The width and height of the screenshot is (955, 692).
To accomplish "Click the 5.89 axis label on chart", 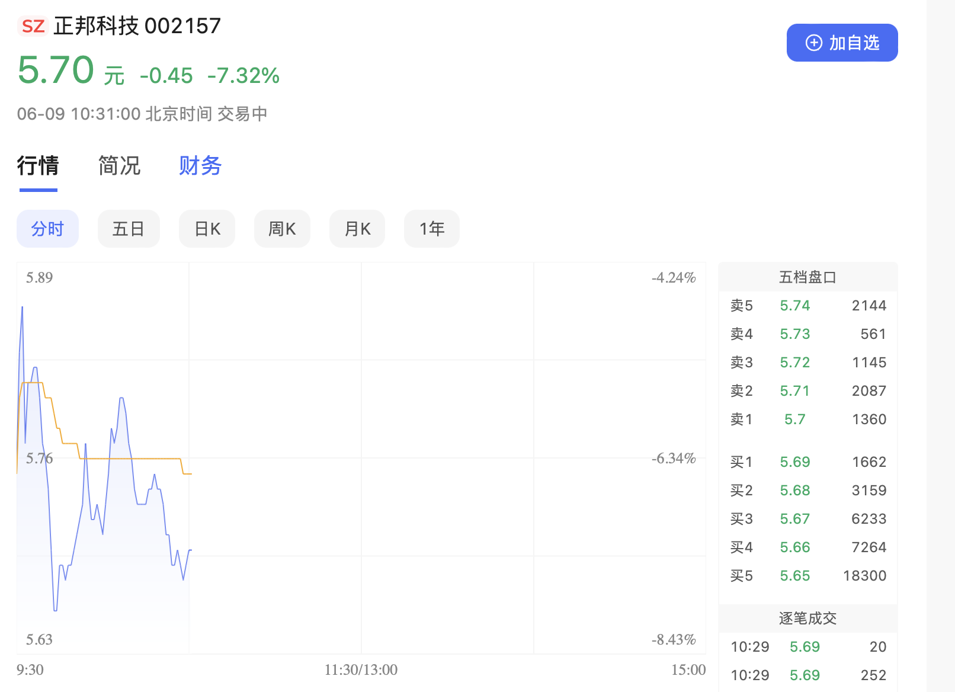I will tap(39, 277).
